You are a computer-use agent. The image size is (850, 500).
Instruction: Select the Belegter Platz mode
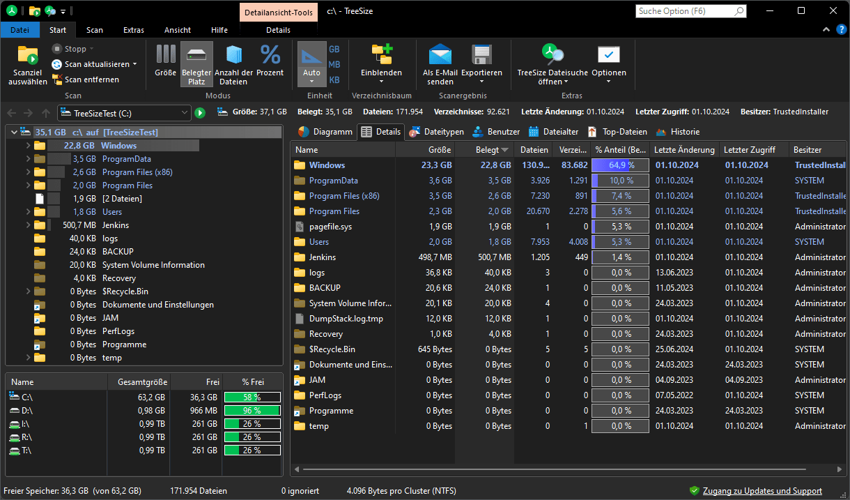[x=196, y=64]
